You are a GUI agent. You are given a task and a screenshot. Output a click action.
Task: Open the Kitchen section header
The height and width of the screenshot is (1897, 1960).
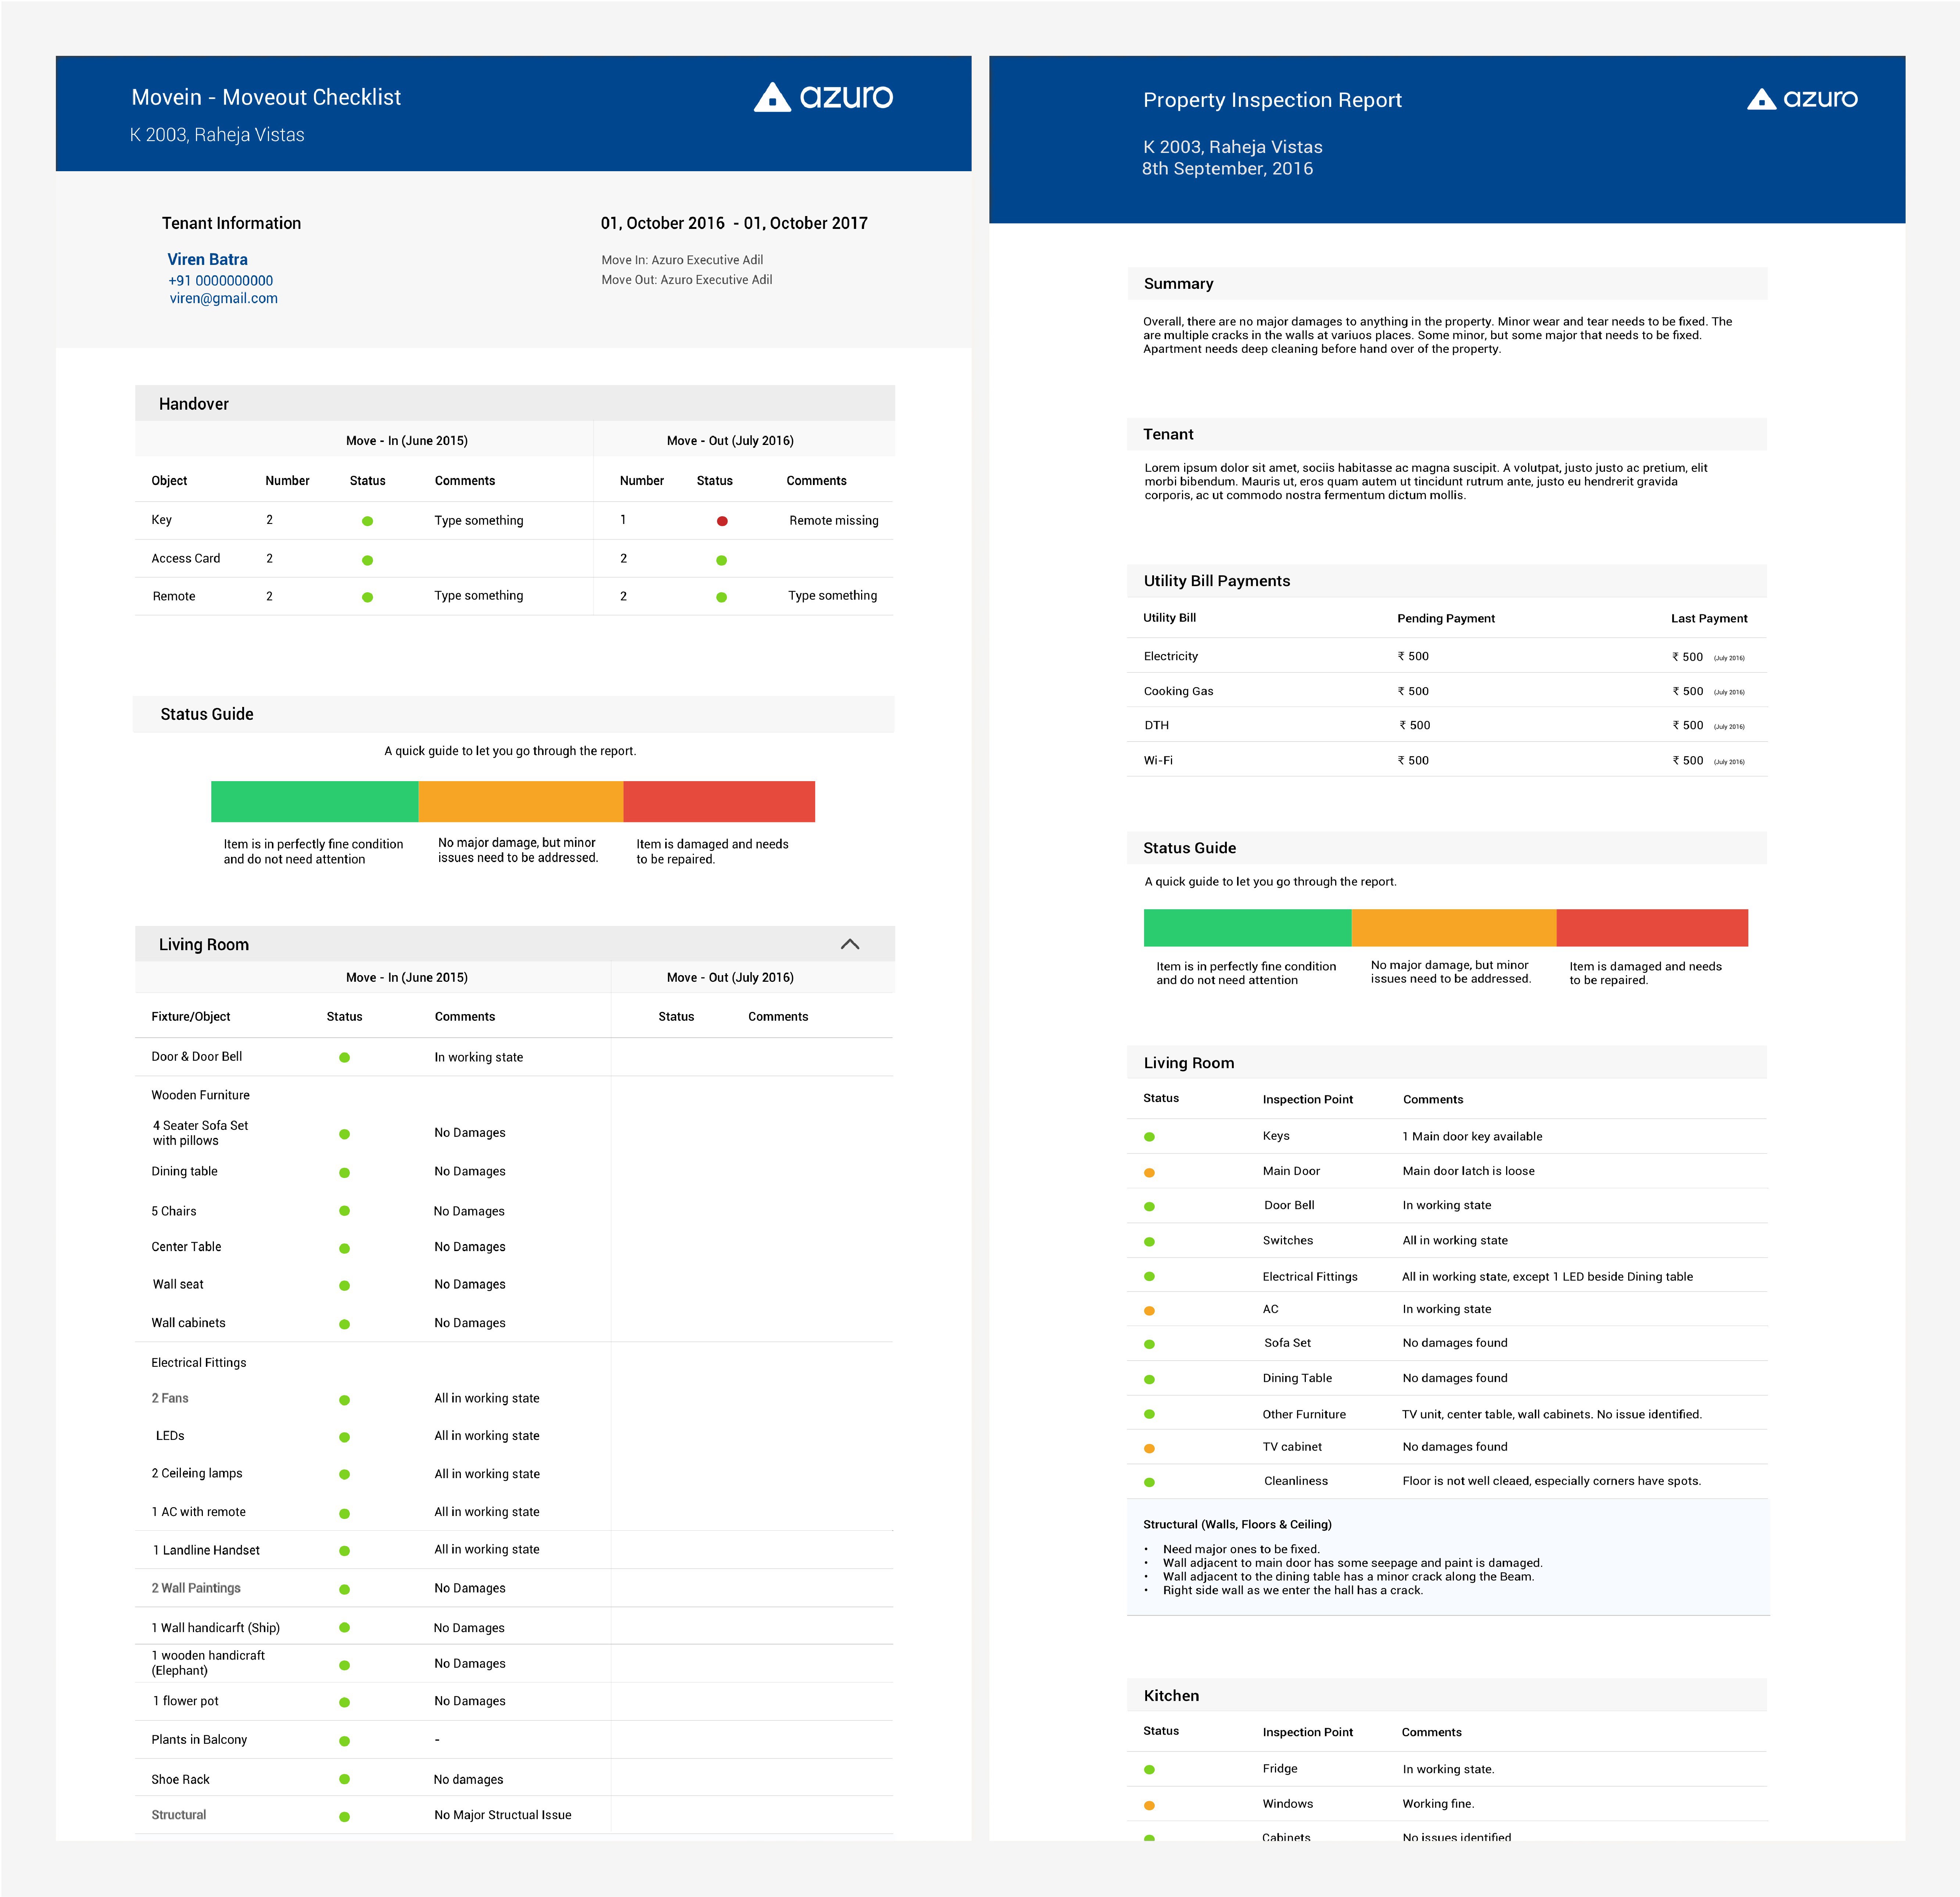(x=1447, y=1695)
